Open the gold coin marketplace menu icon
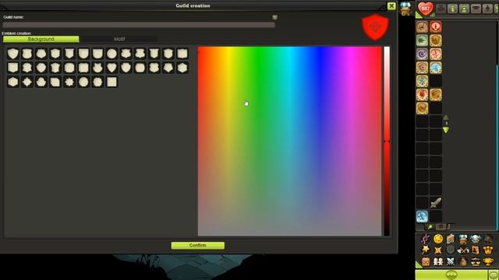This screenshot has height=280, width=499. [438, 239]
